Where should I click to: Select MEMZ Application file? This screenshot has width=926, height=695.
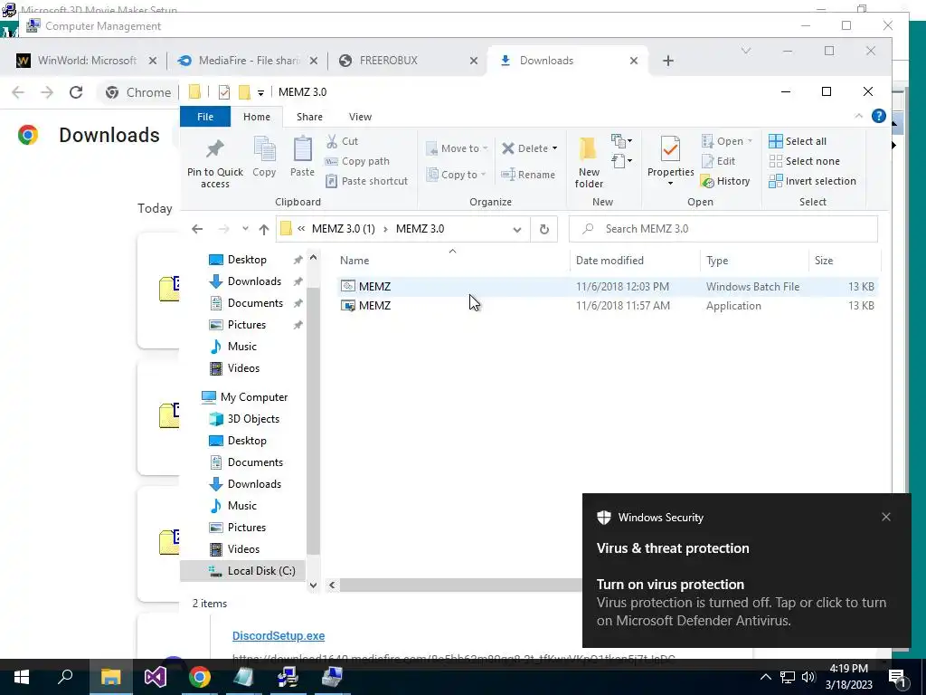coord(607,306)
